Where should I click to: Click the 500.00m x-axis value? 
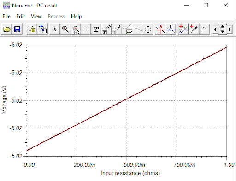(x=134, y=165)
